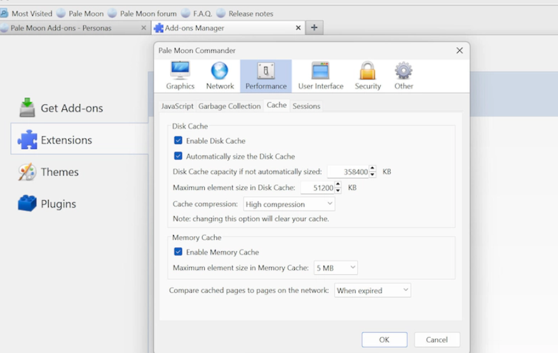Switch to the Garbage Collection tab
This screenshot has width=558, height=353.
click(x=229, y=106)
